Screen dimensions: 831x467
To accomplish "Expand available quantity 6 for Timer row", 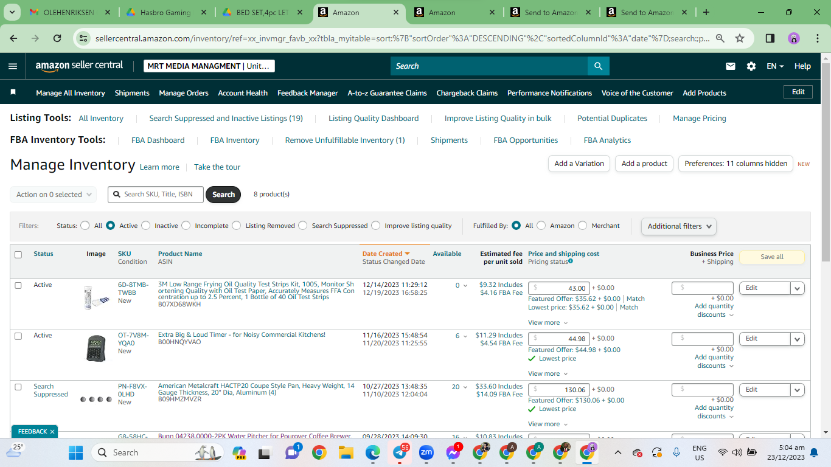I will click(x=461, y=336).
